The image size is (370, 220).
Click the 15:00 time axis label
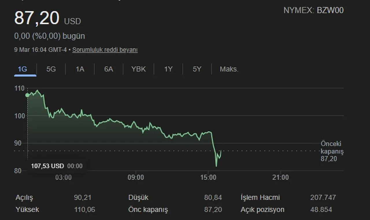click(x=209, y=178)
